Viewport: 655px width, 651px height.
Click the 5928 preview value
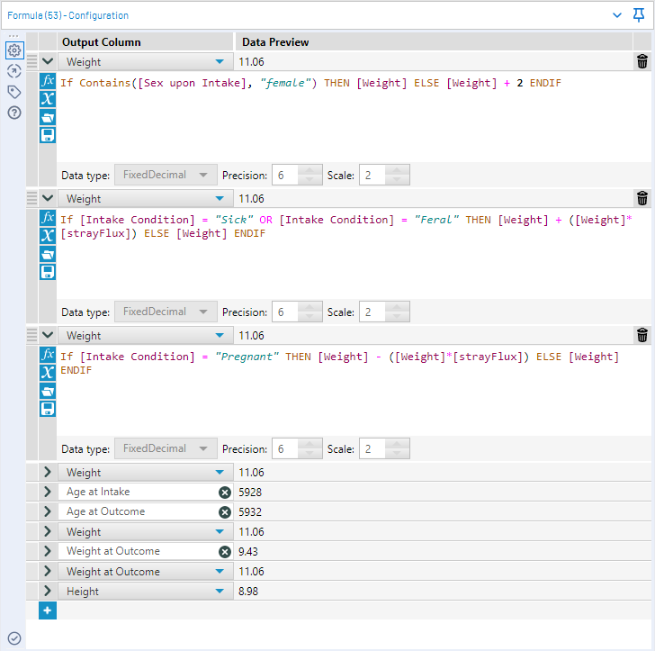250,493
